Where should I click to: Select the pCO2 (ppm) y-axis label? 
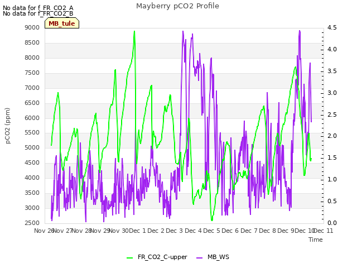point(8,126)
